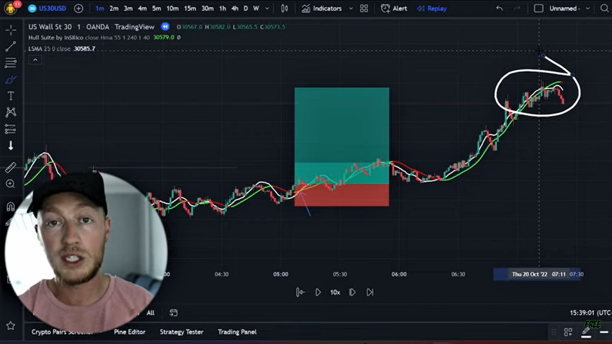Open the Pine Editor tab
The image size is (612, 344).
[x=130, y=331]
